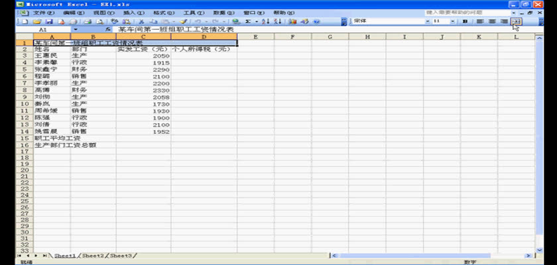
Task: Align cell text to the right
Action: pos(504,22)
